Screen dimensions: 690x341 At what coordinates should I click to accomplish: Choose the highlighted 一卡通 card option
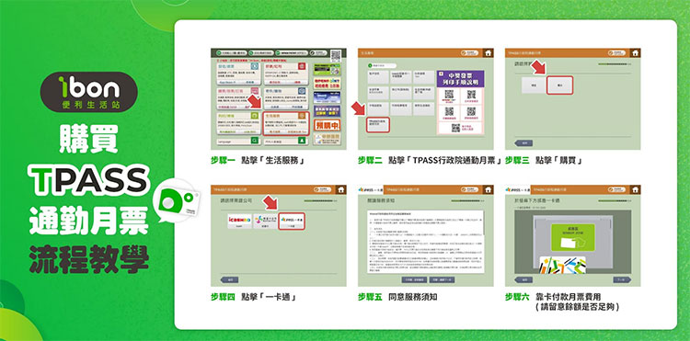[292, 221]
